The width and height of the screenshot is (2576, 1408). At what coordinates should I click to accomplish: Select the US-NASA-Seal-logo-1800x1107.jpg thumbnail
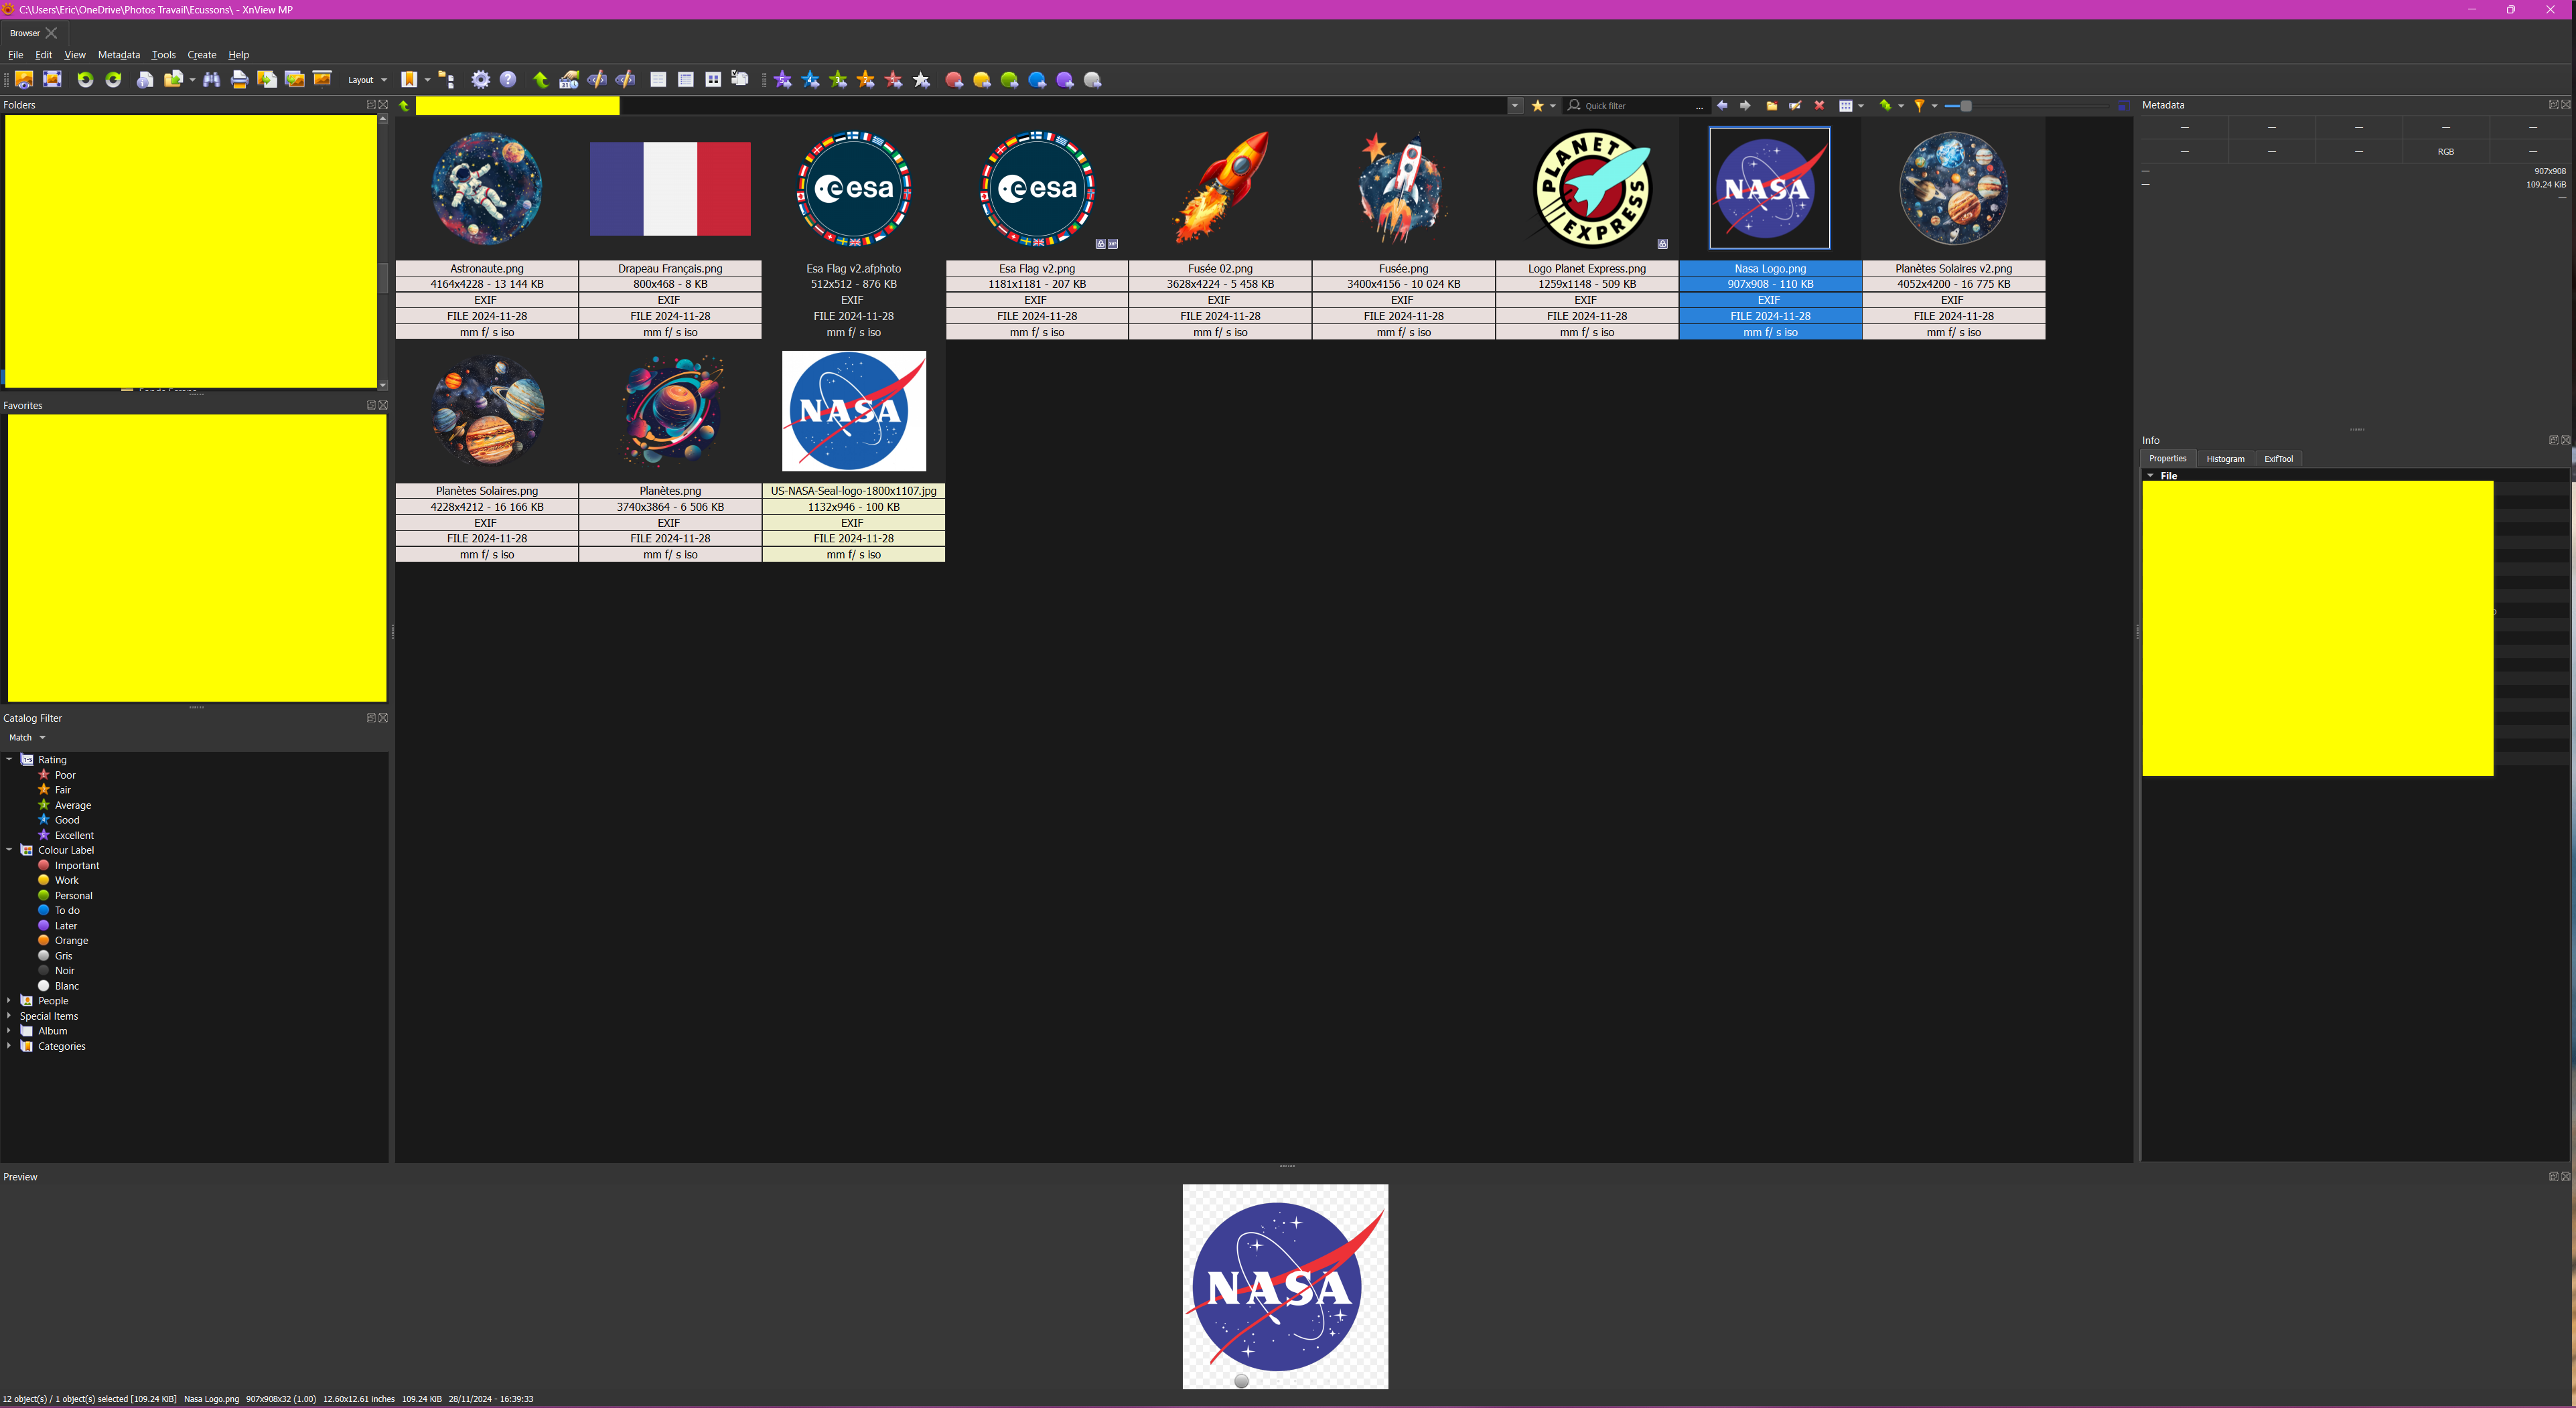click(x=854, y=410)
